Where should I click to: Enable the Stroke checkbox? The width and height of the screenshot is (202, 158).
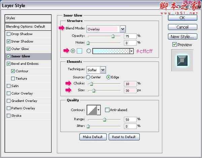coord(8,115)
